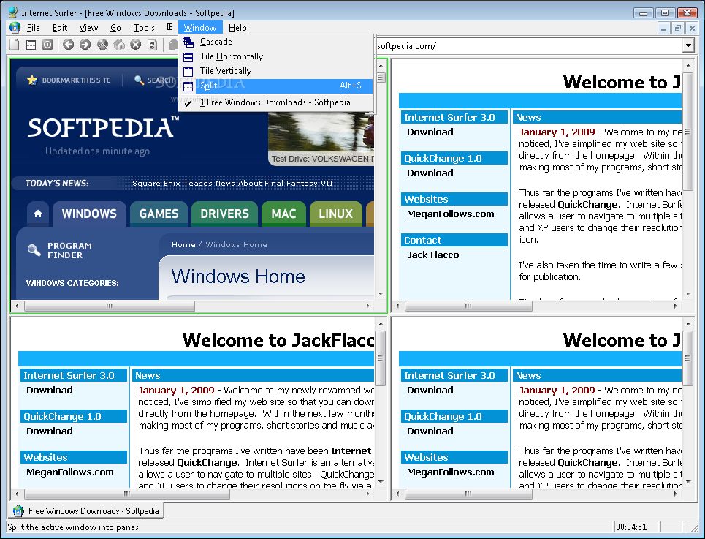Click the Split icon in Window menu

click(188, 86)
